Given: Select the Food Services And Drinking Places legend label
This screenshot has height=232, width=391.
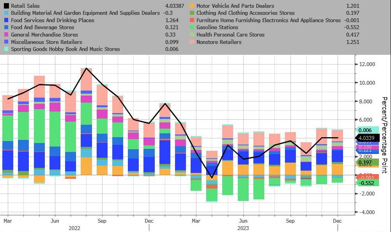Looking at the screenshot, I should click(52, 20).
